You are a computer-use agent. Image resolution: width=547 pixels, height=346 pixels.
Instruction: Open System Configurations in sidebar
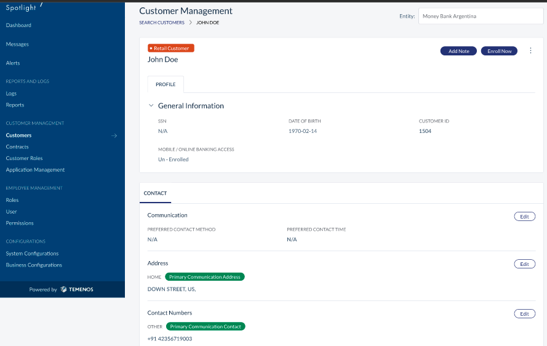(32, 254)
